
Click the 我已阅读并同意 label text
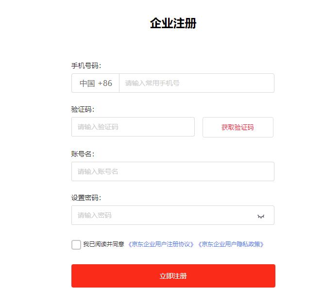point(103,244)
